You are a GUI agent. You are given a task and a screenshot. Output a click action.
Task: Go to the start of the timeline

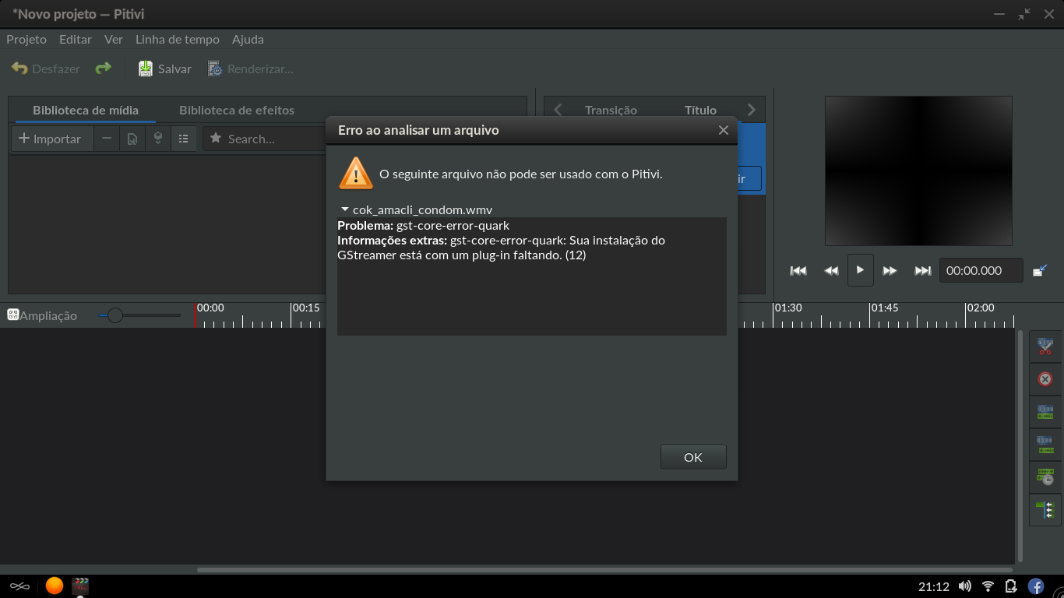798,270
